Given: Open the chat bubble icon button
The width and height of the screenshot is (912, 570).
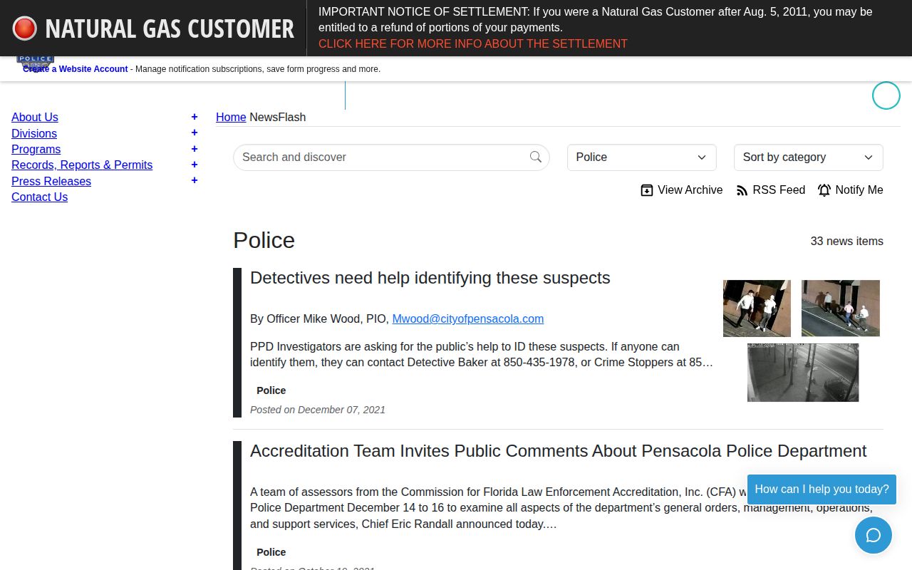Looking at the screenshot, I should pyautogui.click(x=874, y=535).
